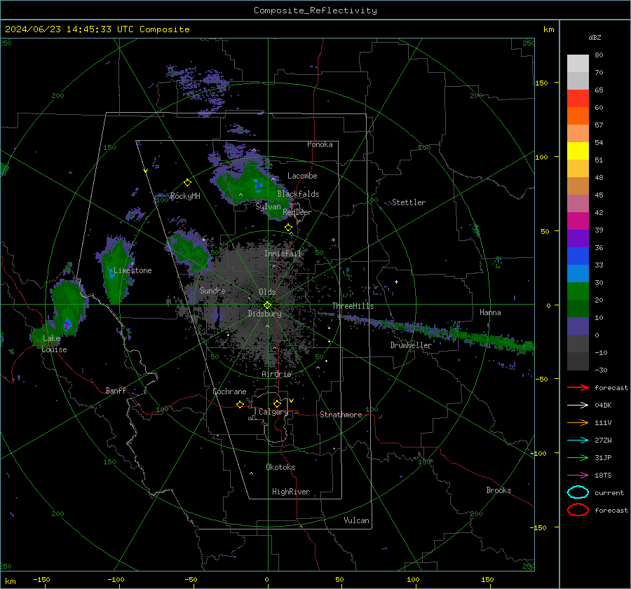The width and height of the screenshot is (631, 589).
Task: Click the Cochrane town label
Action: point(229,391)
